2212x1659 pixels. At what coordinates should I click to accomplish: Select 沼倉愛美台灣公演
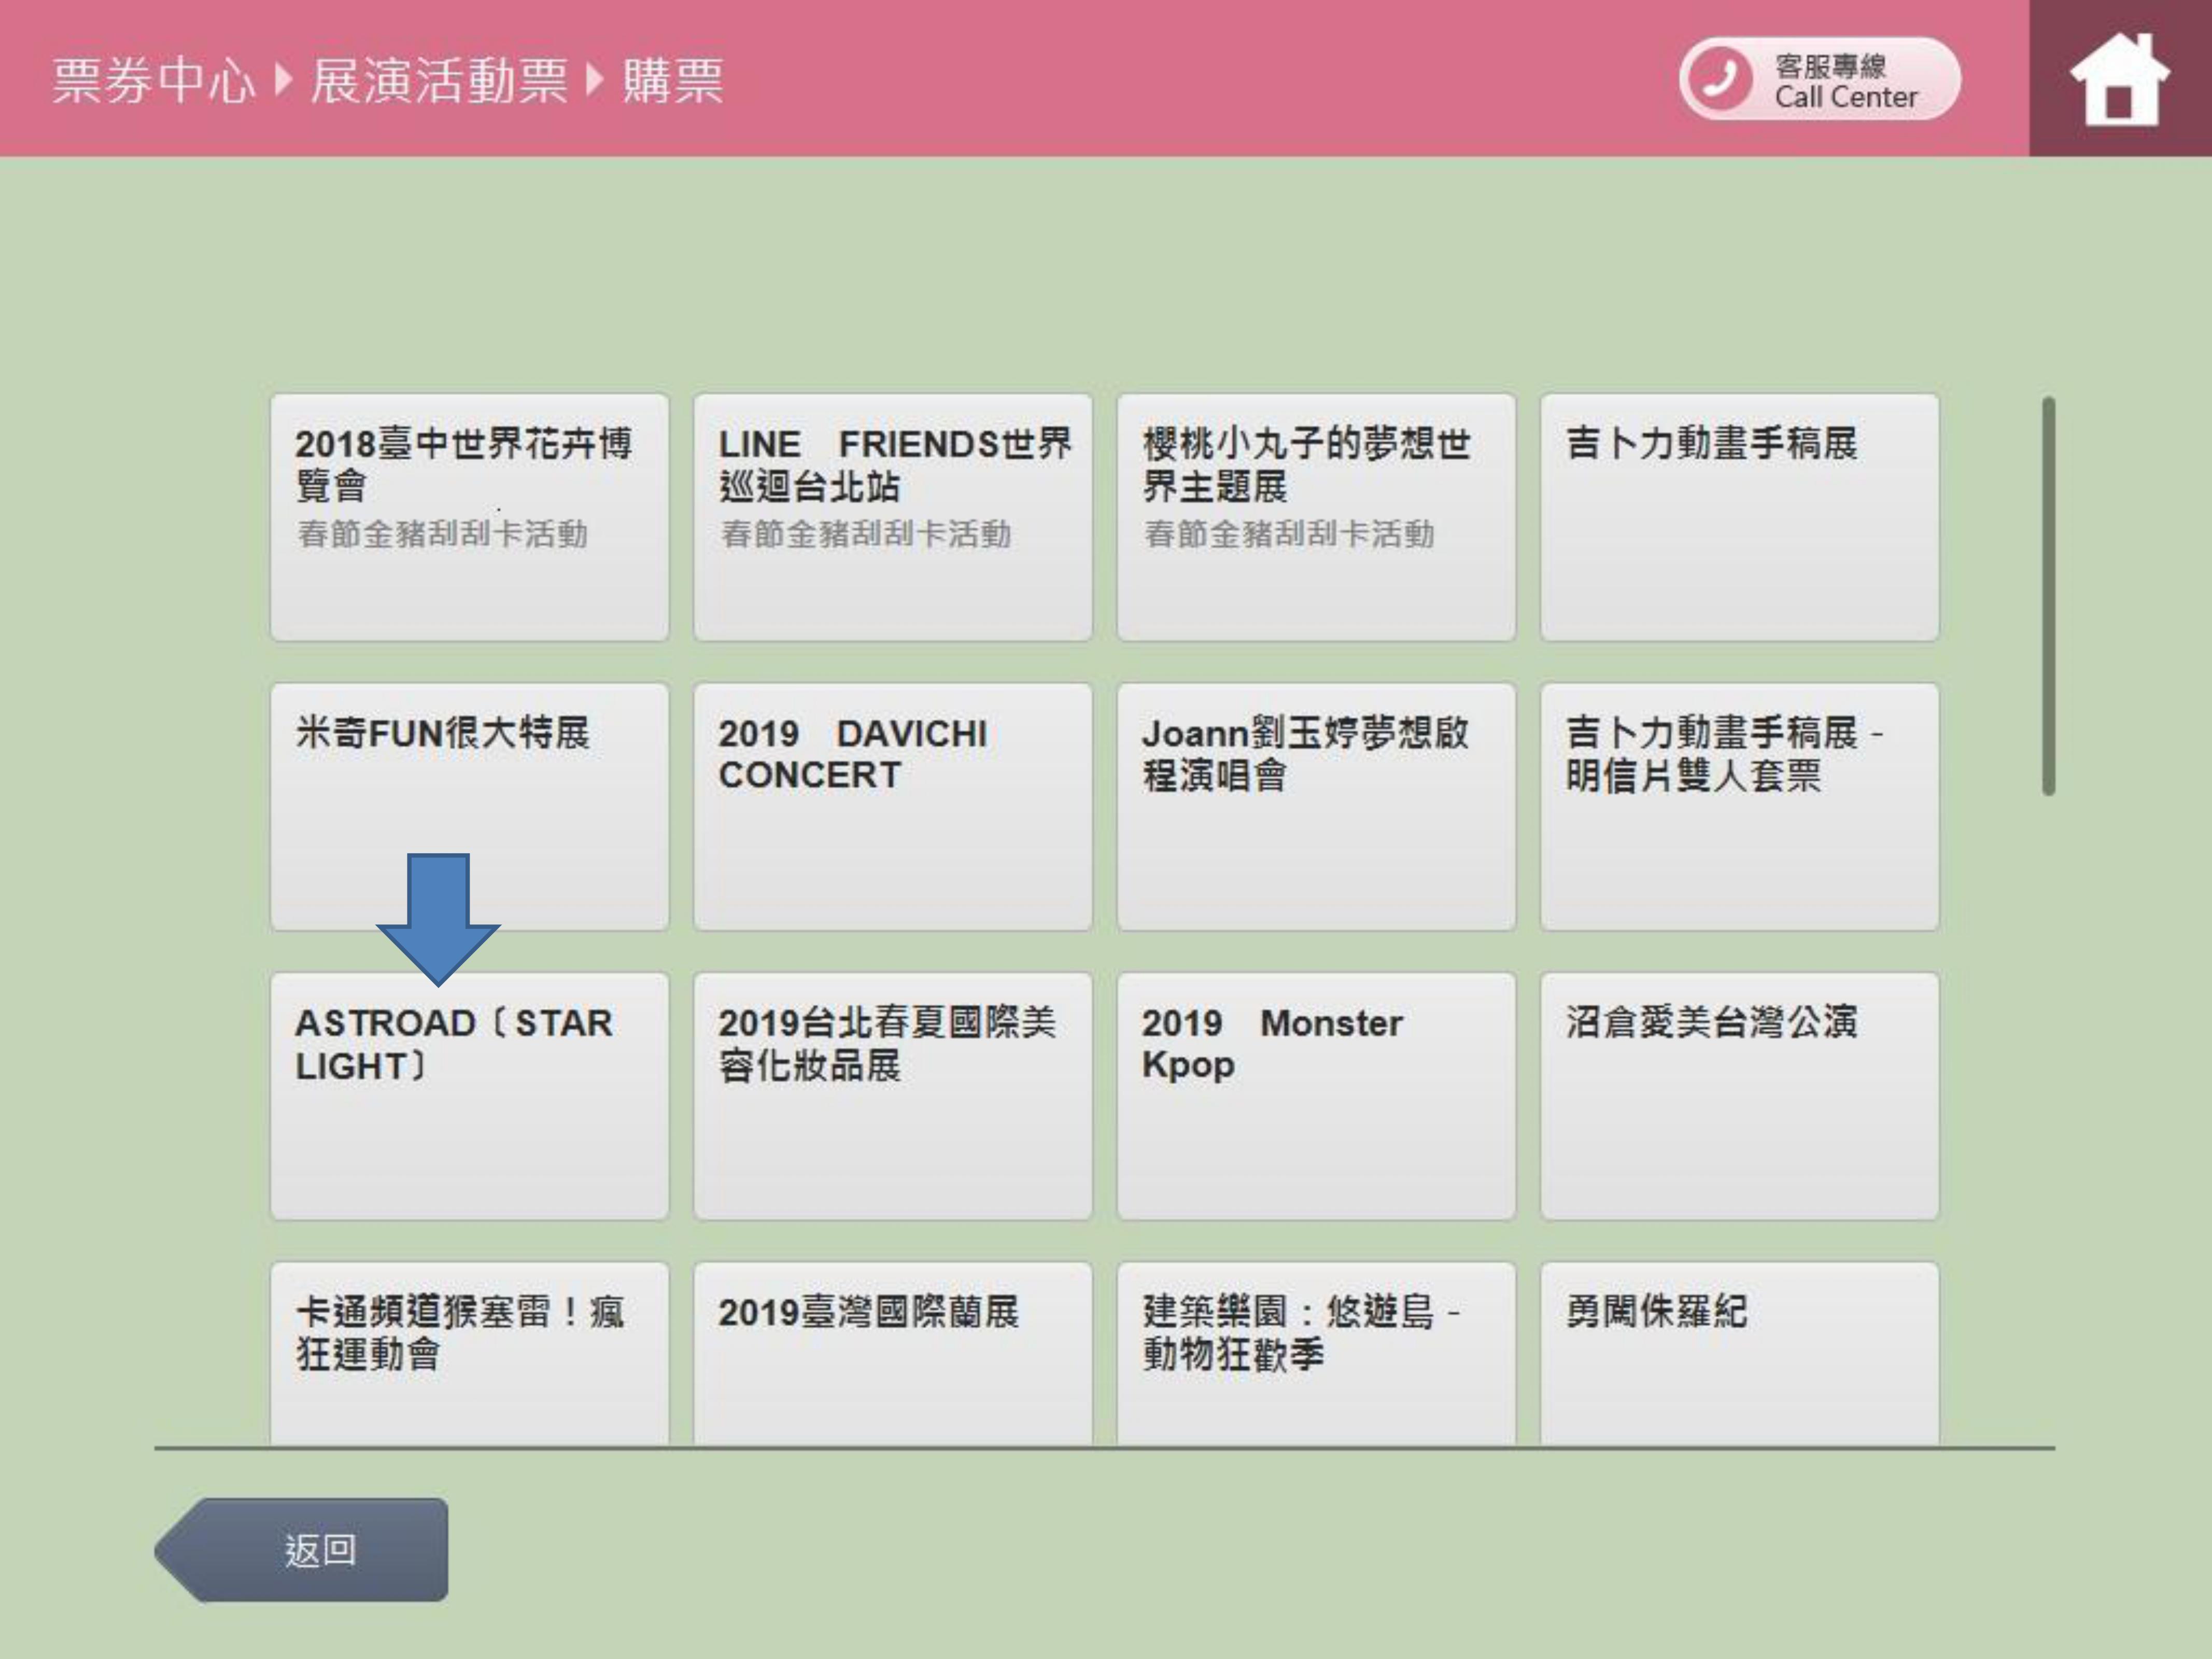click(x=1740, y=1096)
